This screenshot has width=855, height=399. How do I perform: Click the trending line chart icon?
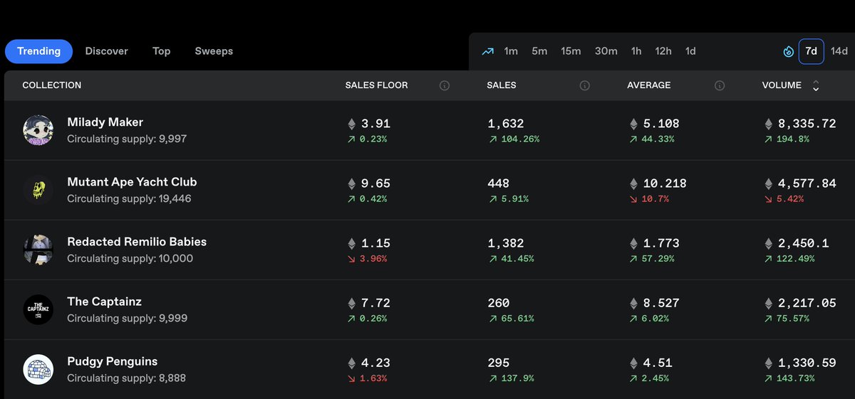[488, 51]
